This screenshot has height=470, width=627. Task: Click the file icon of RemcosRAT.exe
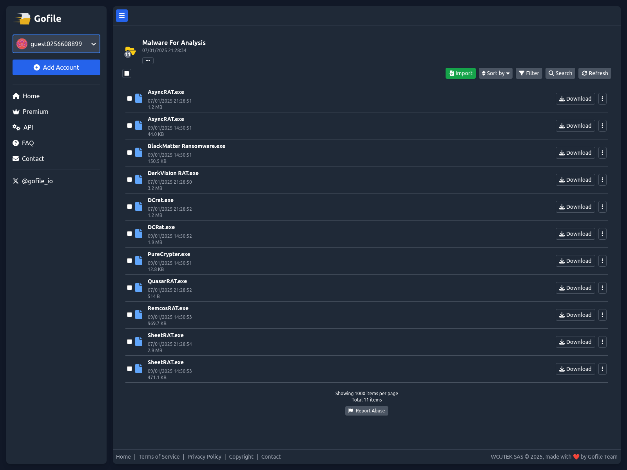pos(139,315)
